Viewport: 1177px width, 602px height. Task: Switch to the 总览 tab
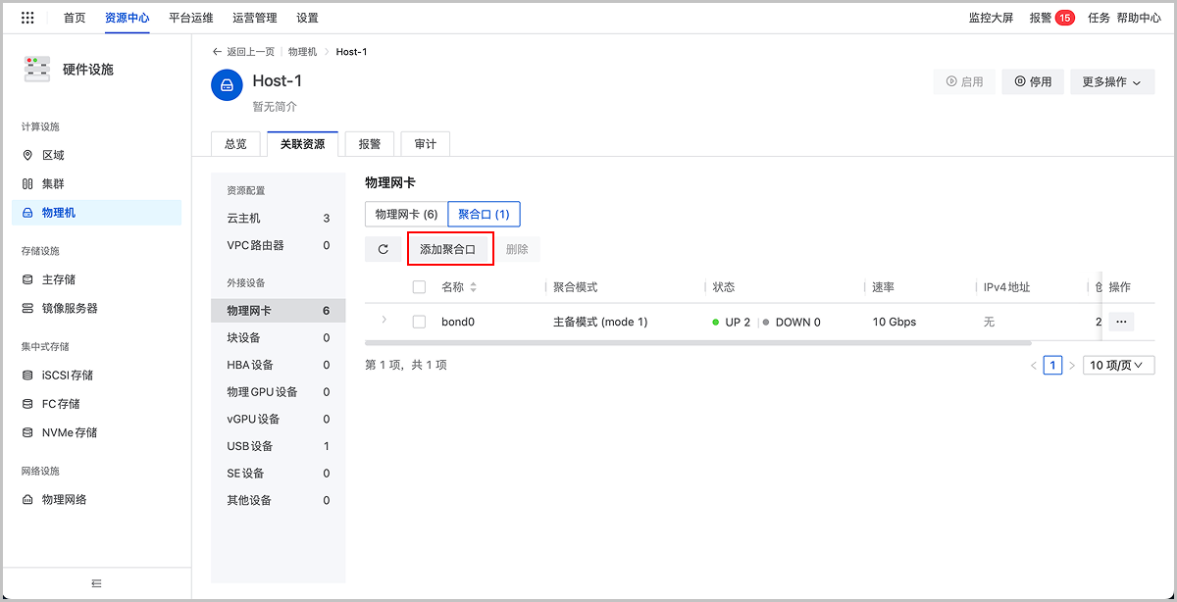(235, 144)
